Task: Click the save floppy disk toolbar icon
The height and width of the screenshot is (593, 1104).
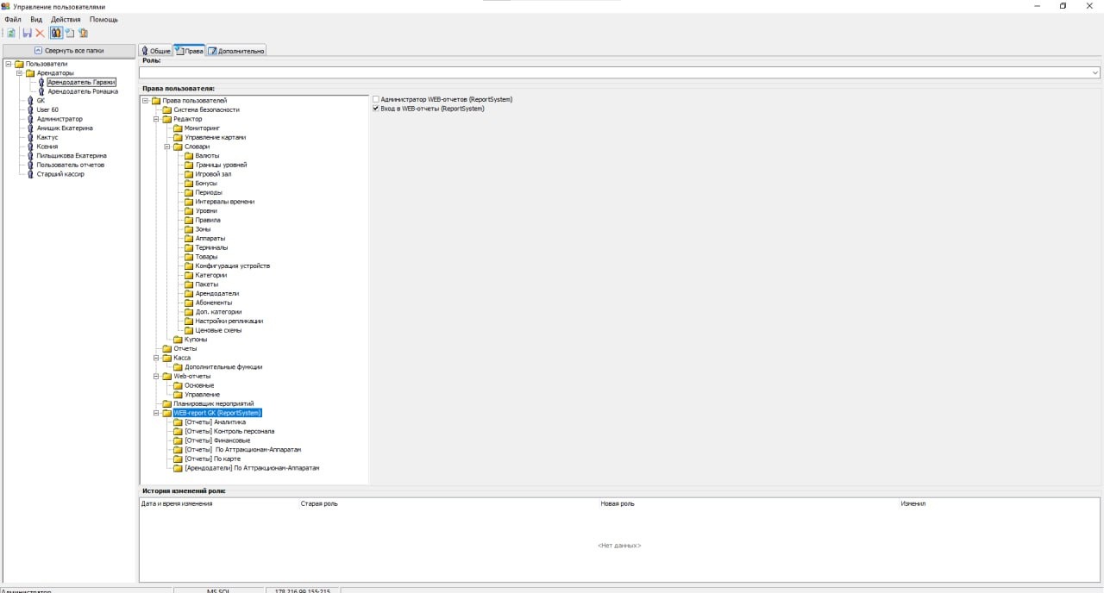Action: point(28,33)
